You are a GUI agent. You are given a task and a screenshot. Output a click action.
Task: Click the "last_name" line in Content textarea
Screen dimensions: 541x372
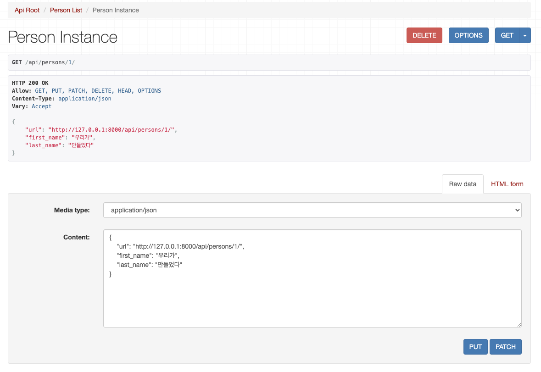[x=150, y=265]
